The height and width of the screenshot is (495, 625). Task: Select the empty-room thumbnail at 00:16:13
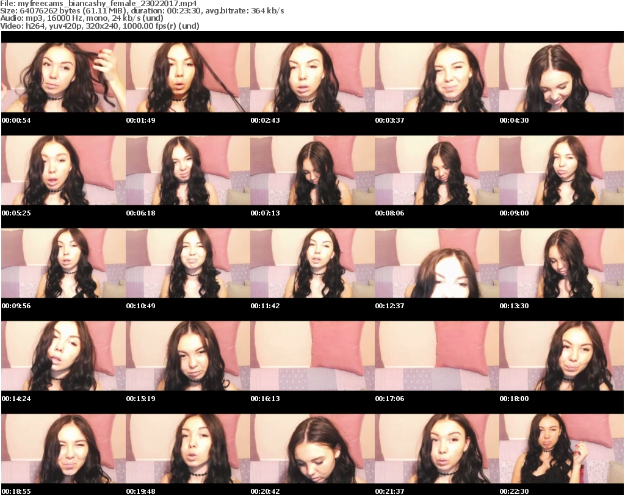312,356
